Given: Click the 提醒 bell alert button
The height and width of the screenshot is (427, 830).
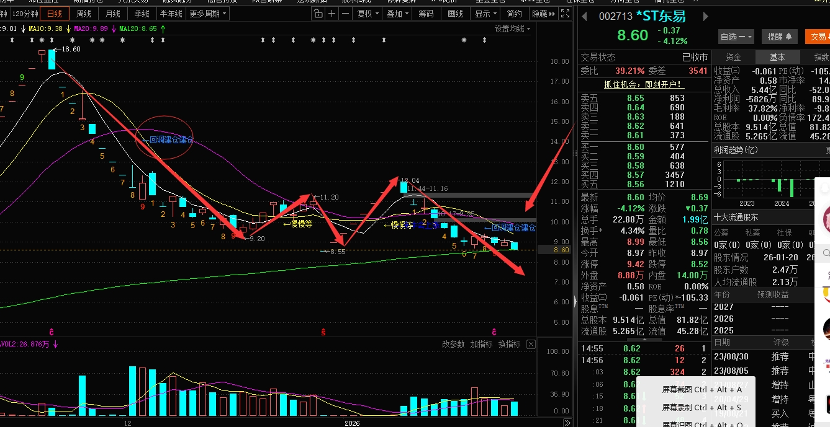Looking at the screenshot, I should 779,37.
